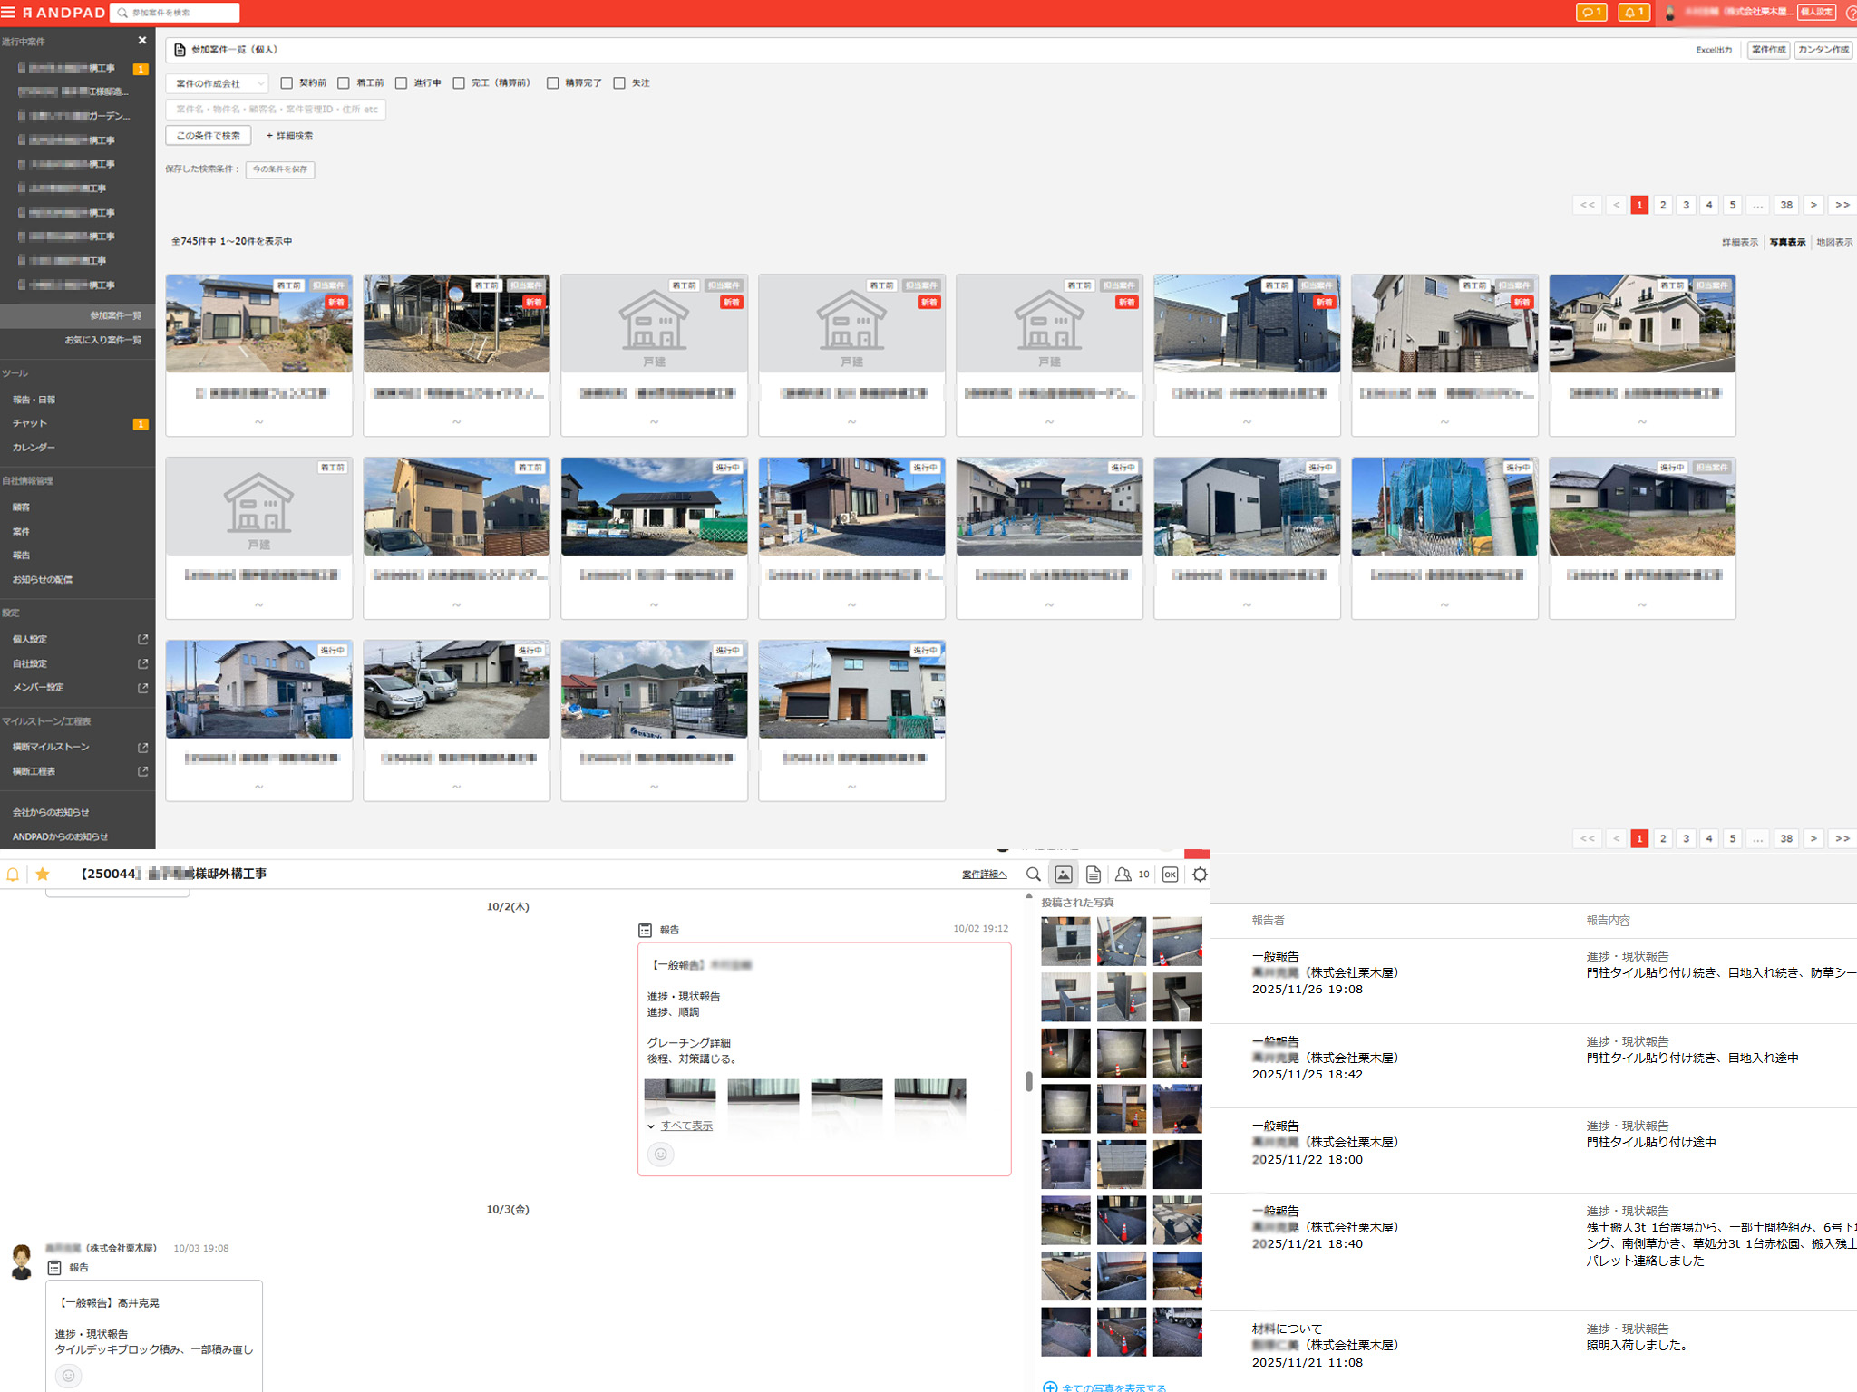Click the この条件で検索 button
This screenshot has height=1392, width=1857.
[208, 136]
